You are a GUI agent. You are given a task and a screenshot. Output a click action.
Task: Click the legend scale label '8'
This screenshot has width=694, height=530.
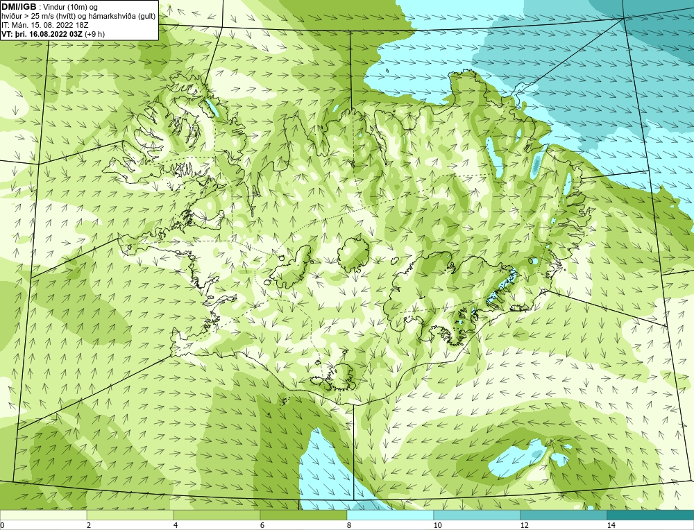pos(349,525)
